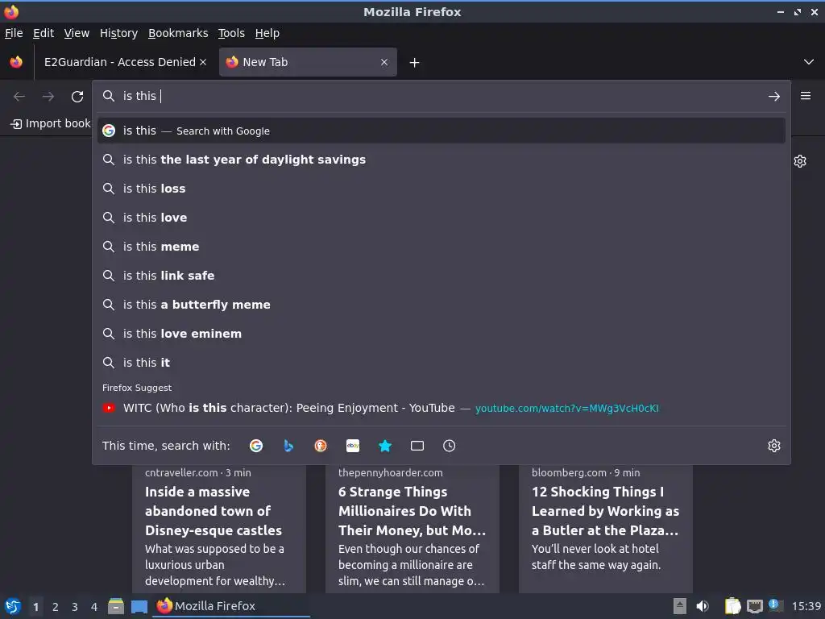The image size is (825, 619).
Task: Choose 'is this' Search with Google row
Action: pyautogui.click(x=442, y=131)
